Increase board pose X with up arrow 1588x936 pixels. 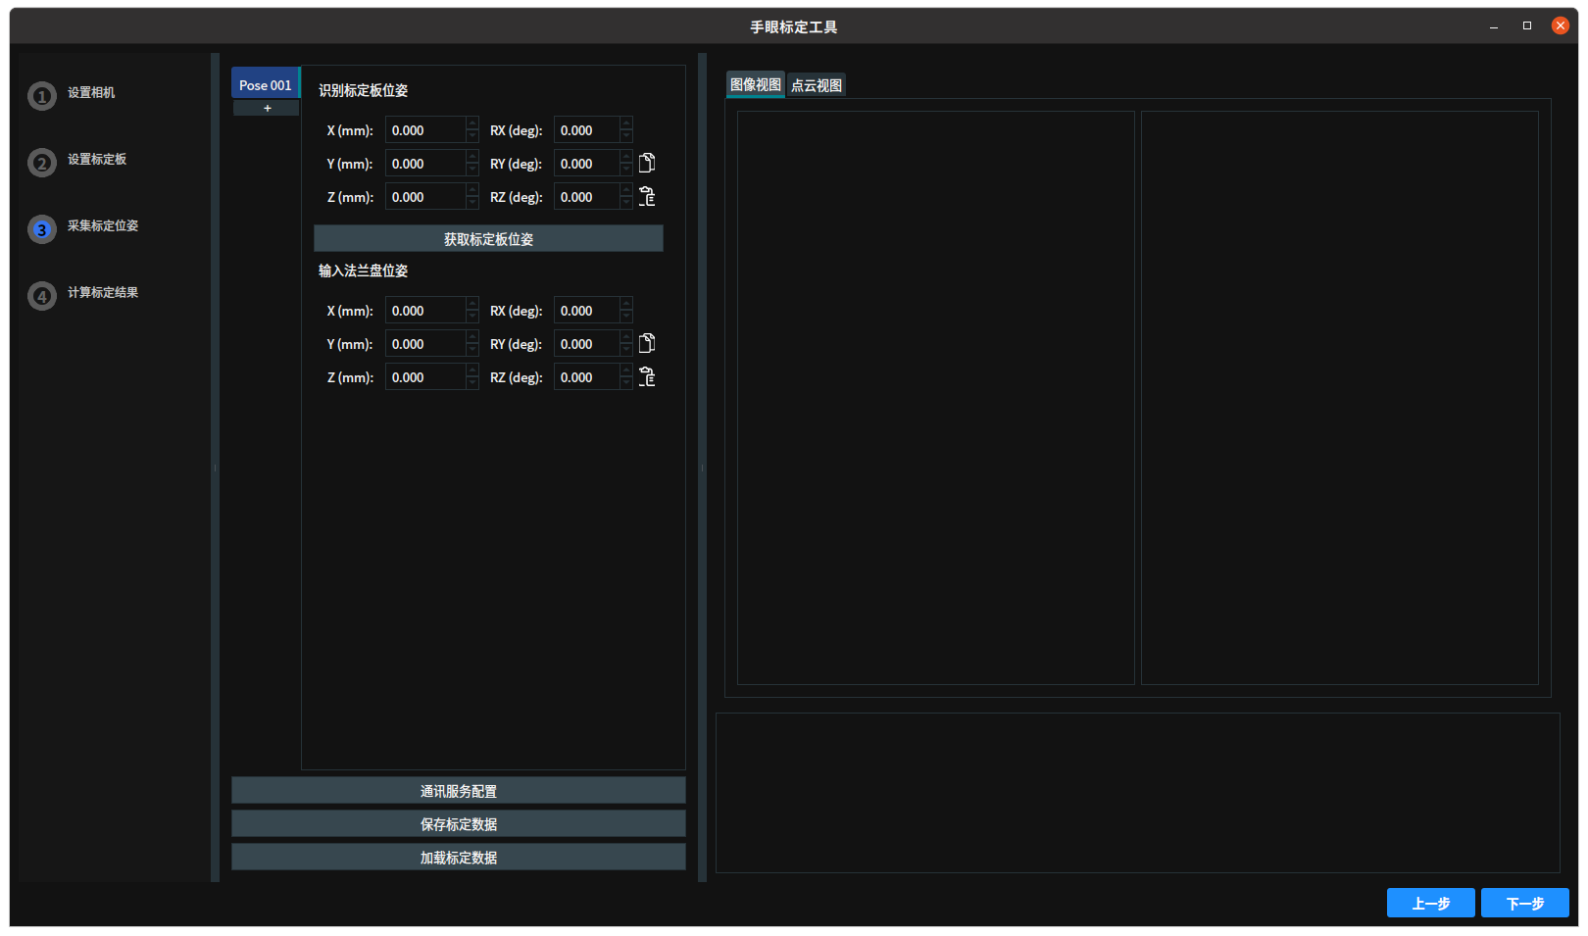(472, 123)
